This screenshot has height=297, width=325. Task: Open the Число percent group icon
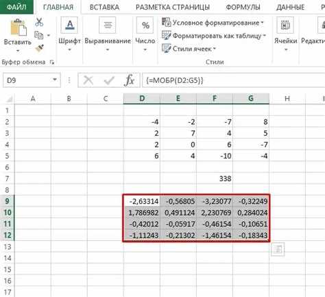(145, 25)
